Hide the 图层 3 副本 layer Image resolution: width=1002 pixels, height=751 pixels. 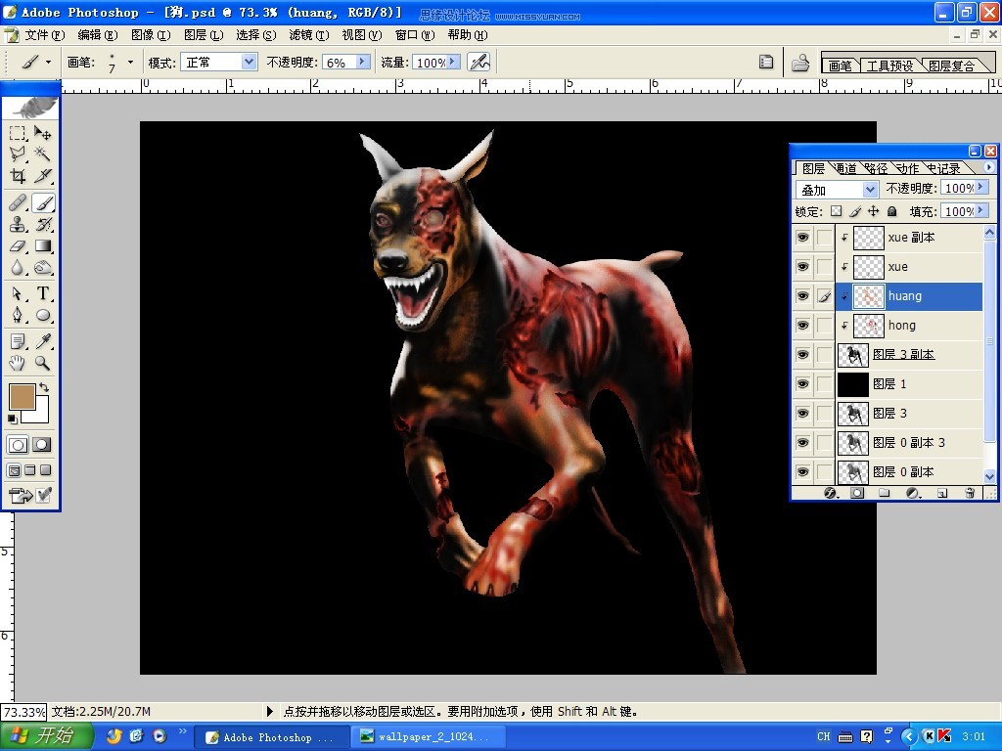(x=802, y=355)
